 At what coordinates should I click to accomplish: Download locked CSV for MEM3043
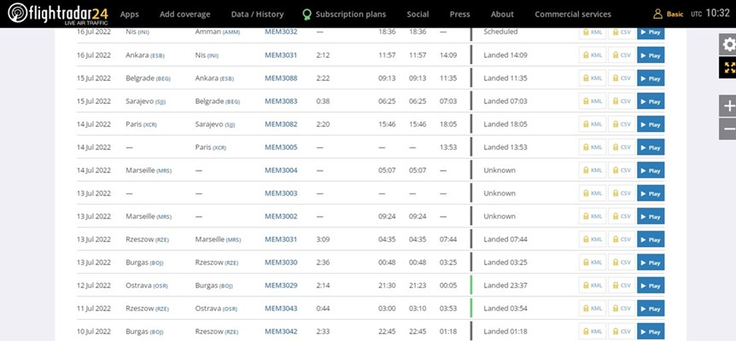click(x=622, y=309)
